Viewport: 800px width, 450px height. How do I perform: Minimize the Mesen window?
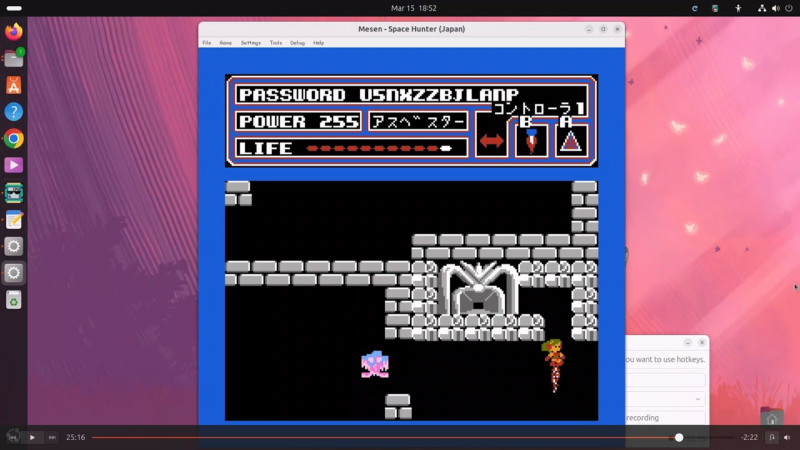pos(589,29)
